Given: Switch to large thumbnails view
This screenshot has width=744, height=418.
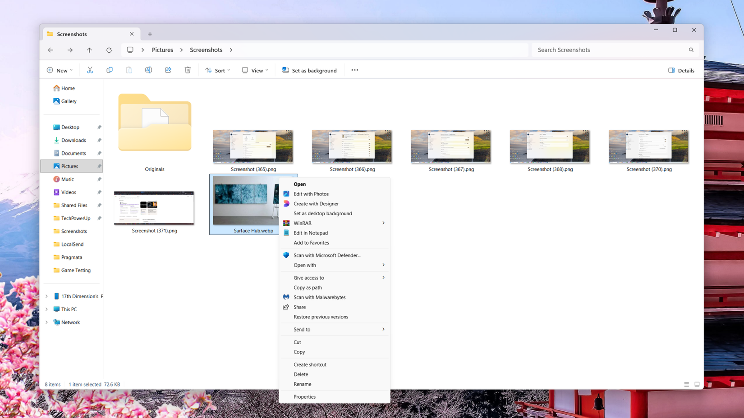Looking at the screenshot, I should pyautogui.click(x=697, y=384).
